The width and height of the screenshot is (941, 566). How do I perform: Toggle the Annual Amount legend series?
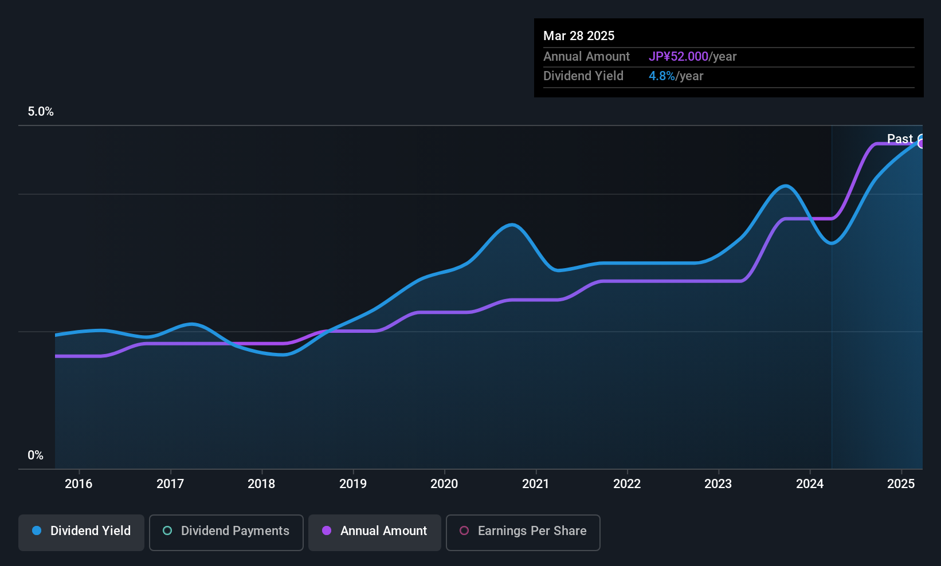pyautogui.click(x=375, y=533)
